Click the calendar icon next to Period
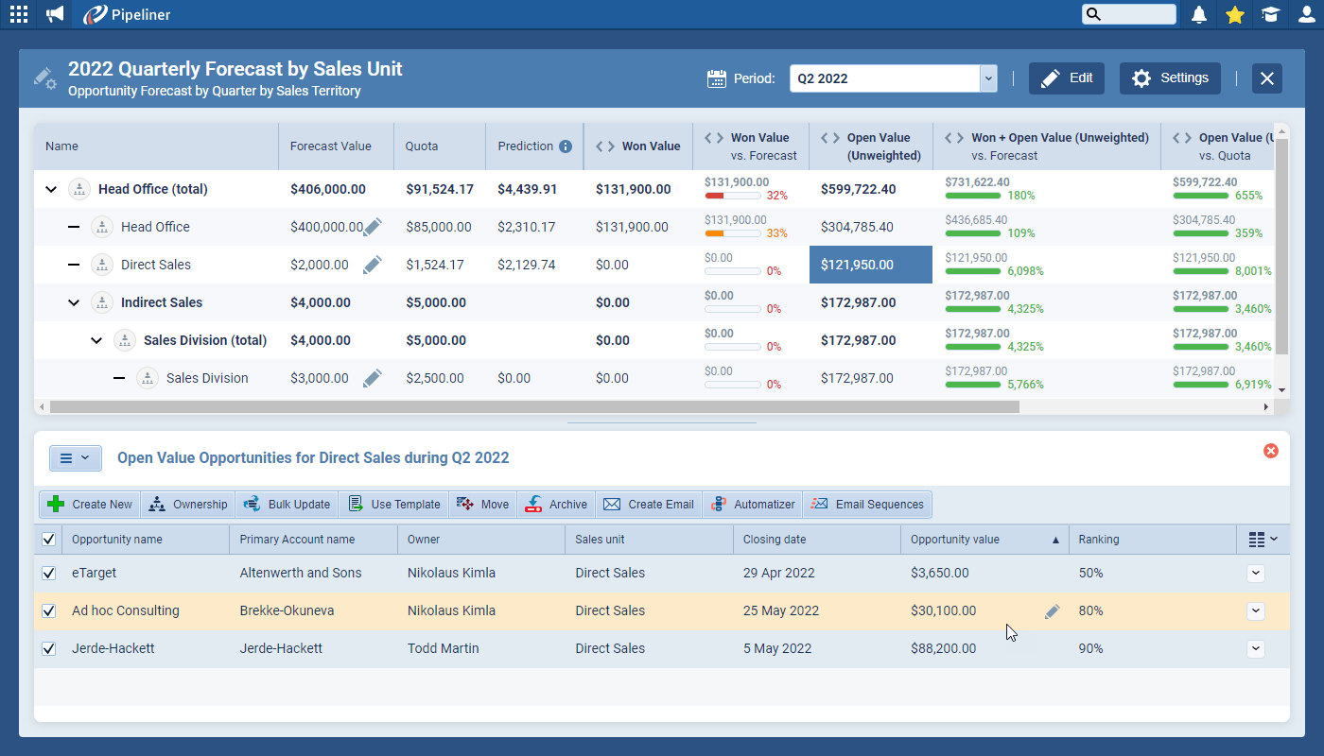This screenshot has height=756, width=1324. 717,78
